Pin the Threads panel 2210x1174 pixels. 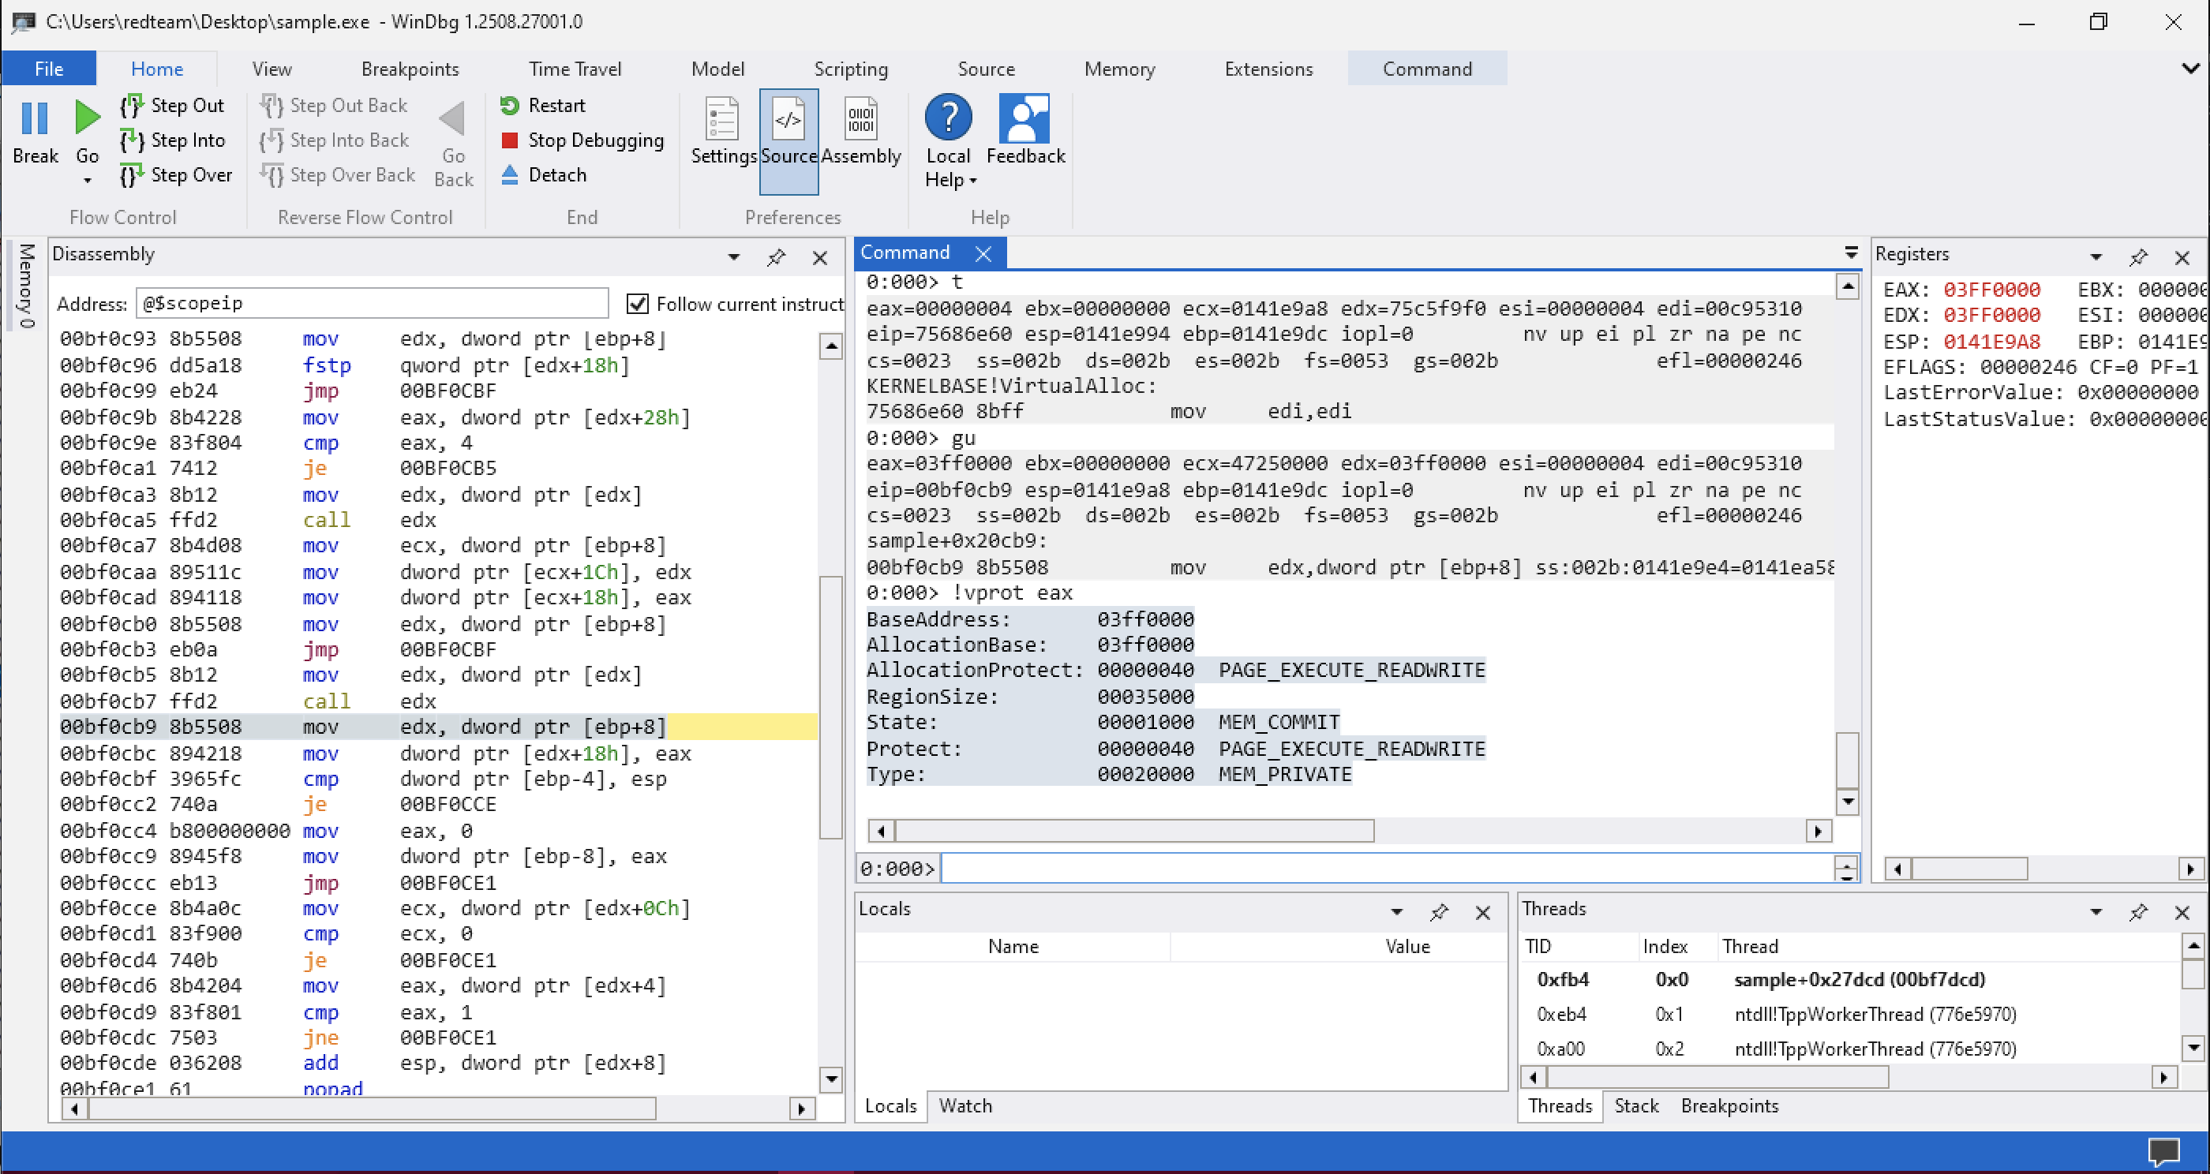coord(2138,912)
